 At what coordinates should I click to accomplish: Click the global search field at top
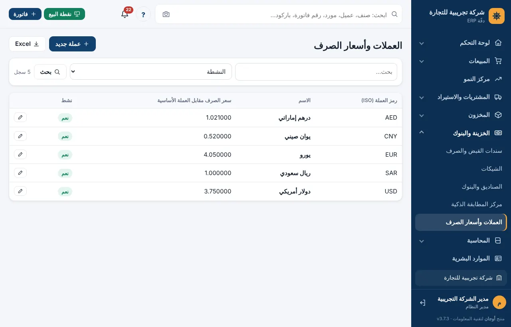(279, 14)
